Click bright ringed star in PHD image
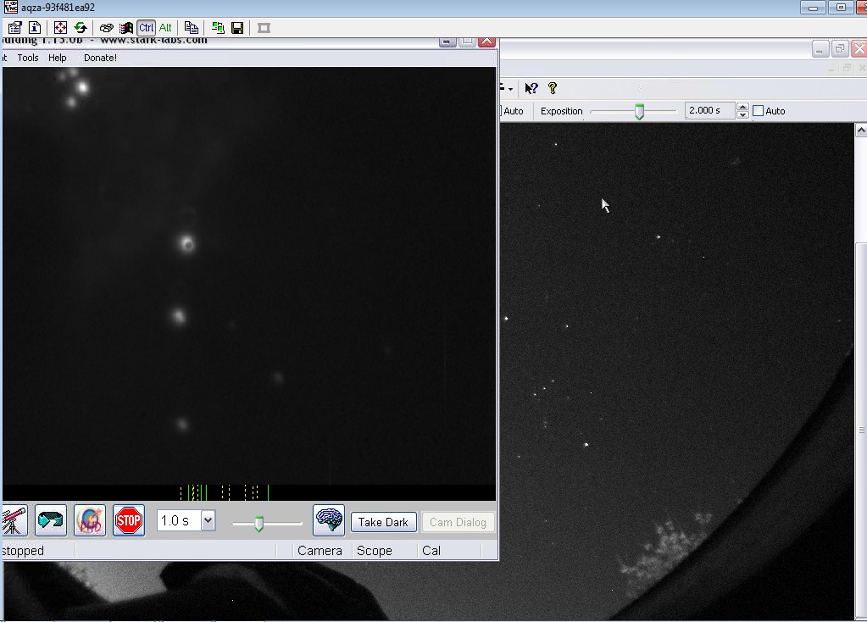This screenshot has width=867, height=622. pyautogui.click(x=187, y=244)
